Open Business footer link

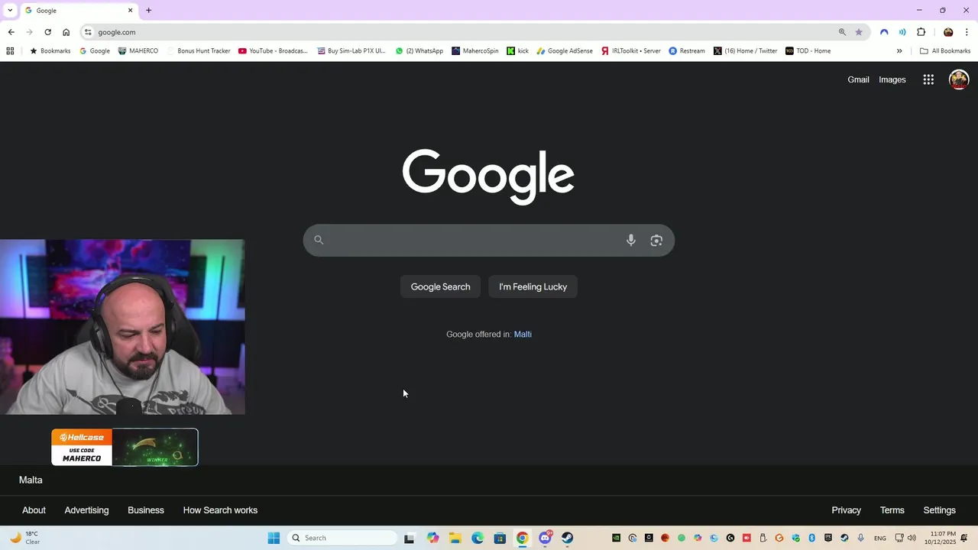[145, 510]
